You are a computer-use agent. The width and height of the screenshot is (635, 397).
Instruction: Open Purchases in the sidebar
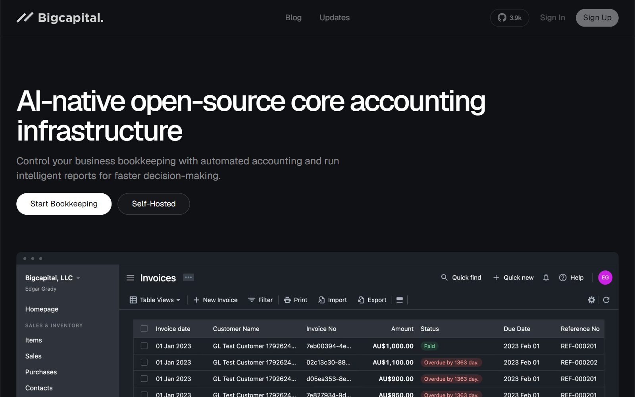41,372
